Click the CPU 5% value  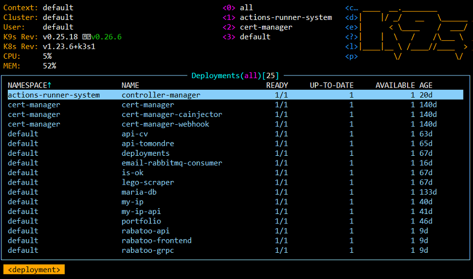47,56
